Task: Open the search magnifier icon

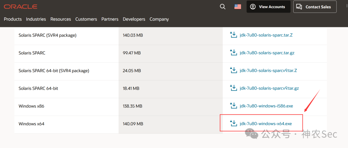Action: point(223,7)
